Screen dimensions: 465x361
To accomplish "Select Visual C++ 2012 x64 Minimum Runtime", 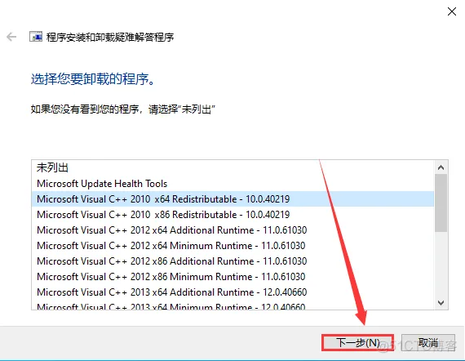I will point(232,246).
